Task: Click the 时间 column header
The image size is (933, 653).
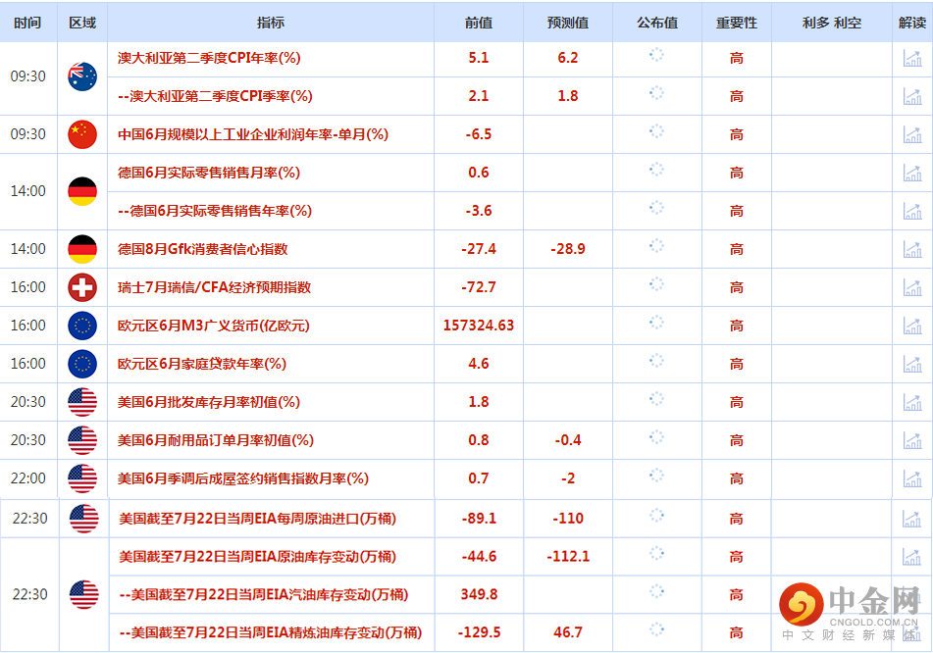Action: pyautogui.click(x=27, y=23)
